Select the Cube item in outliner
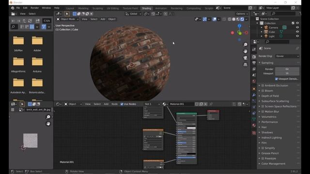 click(x=272, y=32)
